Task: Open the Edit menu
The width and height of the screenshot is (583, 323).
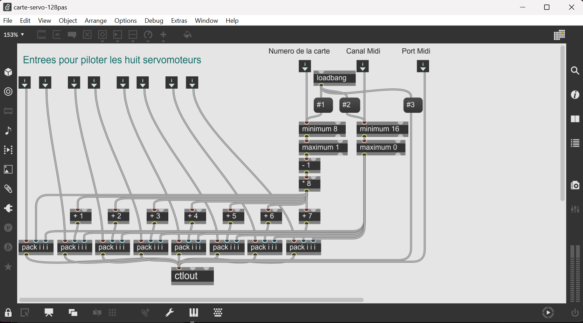Action: coord(25,21)
